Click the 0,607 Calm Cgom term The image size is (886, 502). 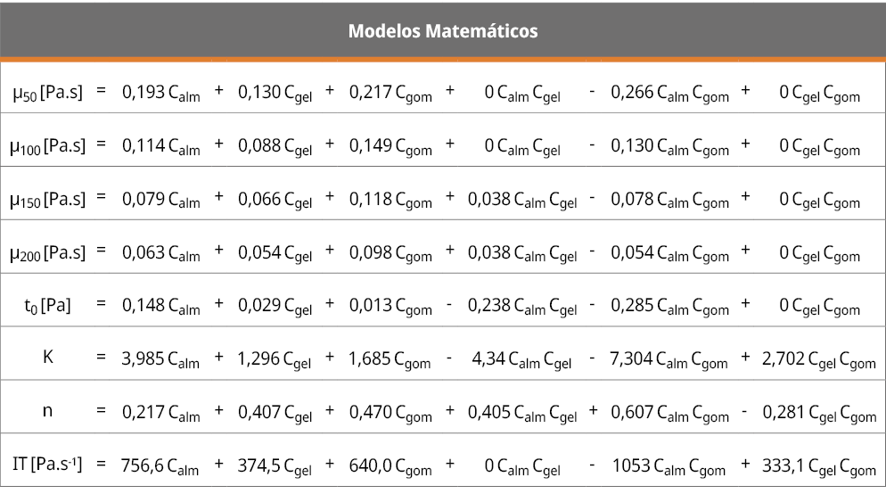pos(669,414)
